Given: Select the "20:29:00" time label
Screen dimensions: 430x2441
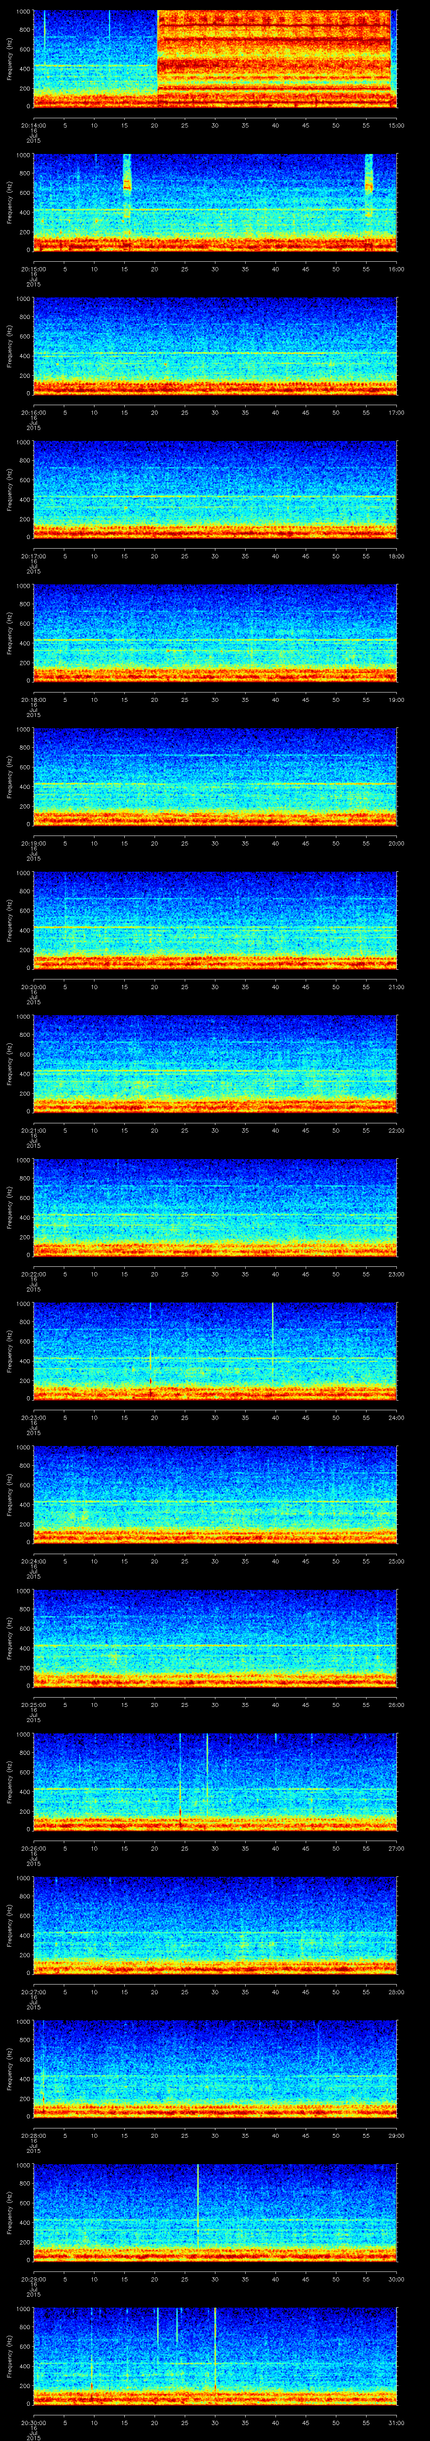Looking at the screenshot, I should [x=33, y=2279].
